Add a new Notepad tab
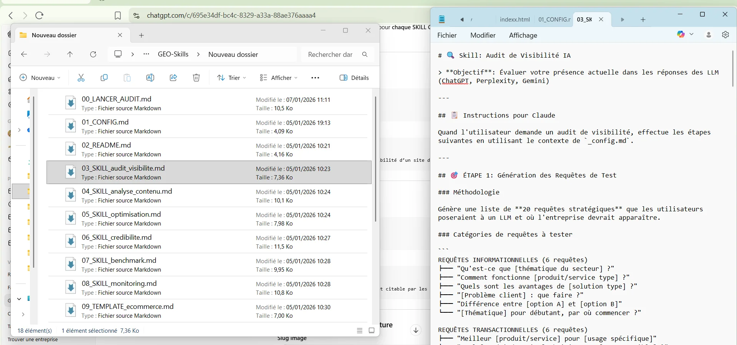Viewport: 737px width, 345px height. 643,20
